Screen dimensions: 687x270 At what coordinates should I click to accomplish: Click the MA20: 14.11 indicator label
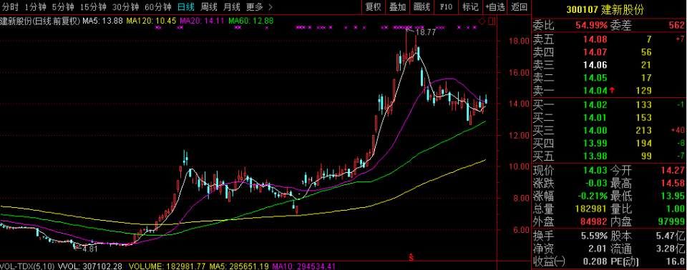tap(203, 21)
